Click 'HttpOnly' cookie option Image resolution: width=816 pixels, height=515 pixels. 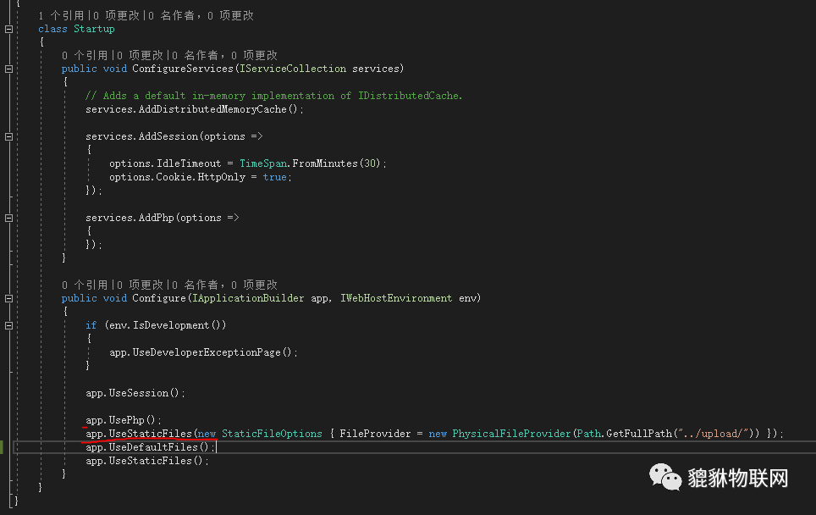coord(221,177)
